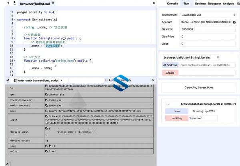Screen dimensions: 240x166
Task: Click the Gas limit input field
Action: click(207, 29)
